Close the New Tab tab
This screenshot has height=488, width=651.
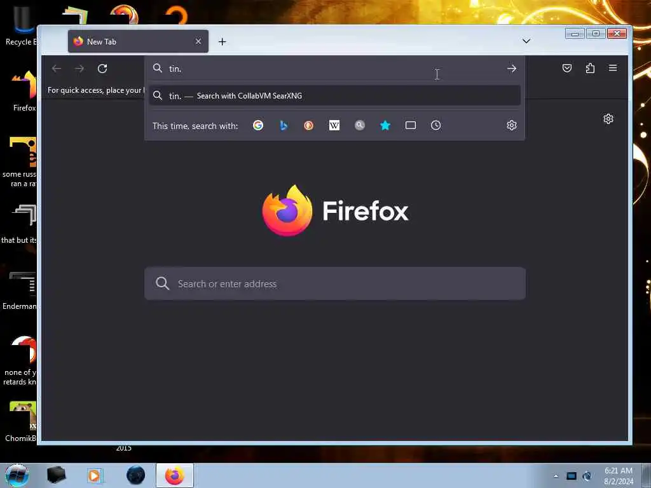click(x=198, y=41)
